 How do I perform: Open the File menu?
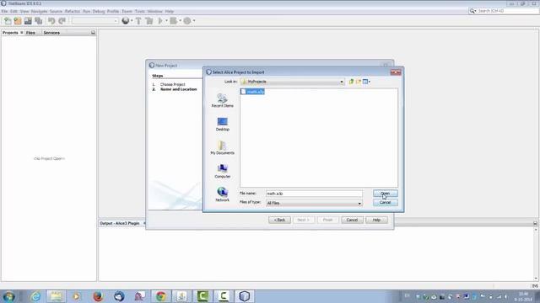(4, 11)
